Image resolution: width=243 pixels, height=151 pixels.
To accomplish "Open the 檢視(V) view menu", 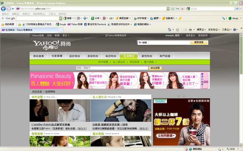I will pos(26,14).
